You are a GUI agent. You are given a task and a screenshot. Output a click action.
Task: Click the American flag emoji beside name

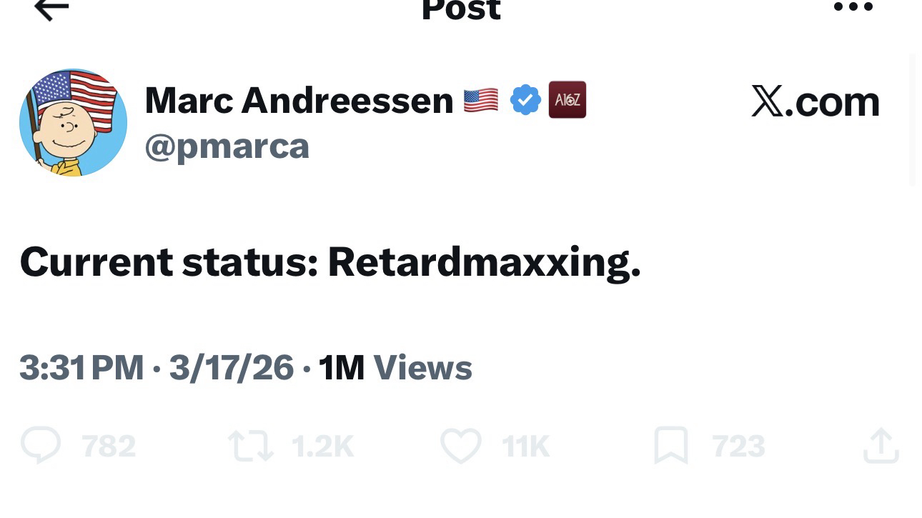(x=481, y=100)
